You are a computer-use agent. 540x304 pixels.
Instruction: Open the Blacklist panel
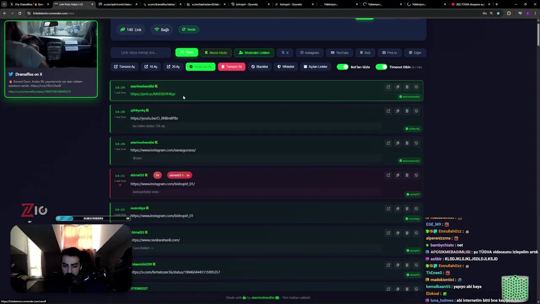tap(259, 67)
